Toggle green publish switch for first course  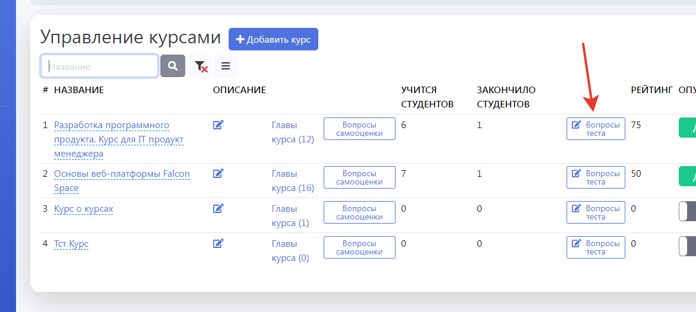688,128
